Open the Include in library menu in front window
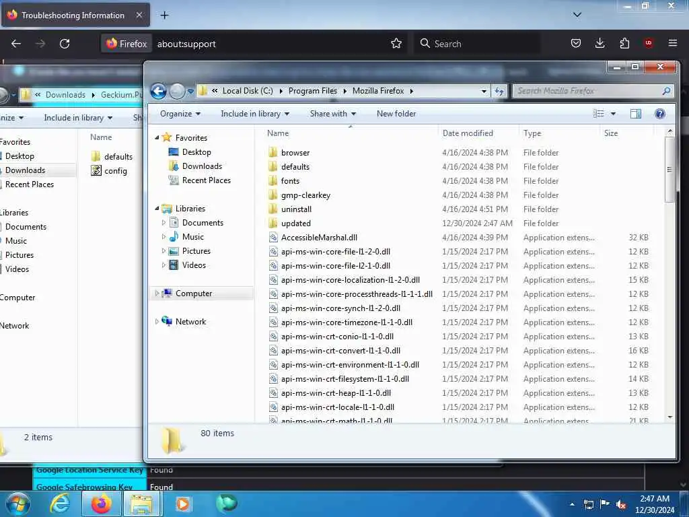Image resolution: width=689 pixels, height=517 pixels. pyautogui.click(x=255, y=114)
